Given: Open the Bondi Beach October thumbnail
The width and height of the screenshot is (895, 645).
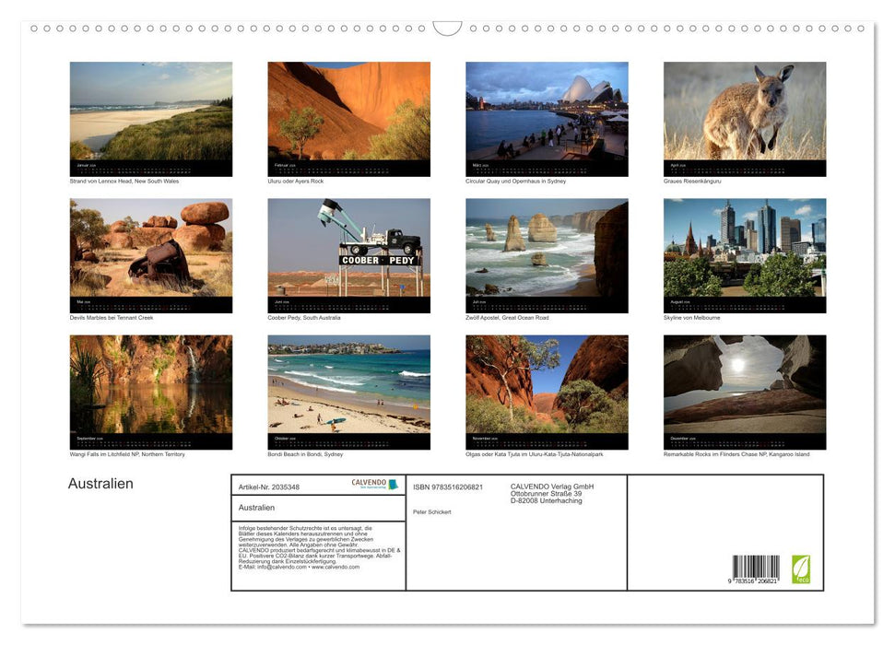Looking at the screenshot, I should 348,391.
